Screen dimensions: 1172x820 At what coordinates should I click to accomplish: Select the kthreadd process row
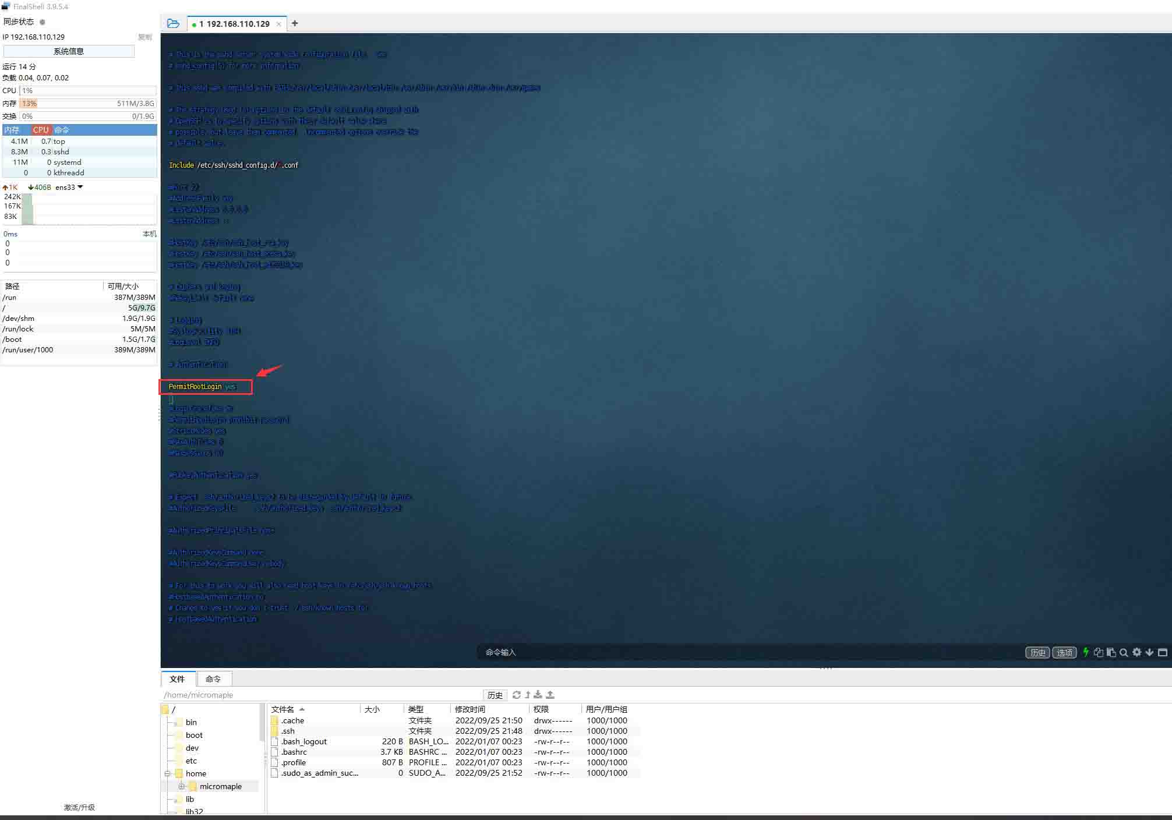[x=79, y=172]
